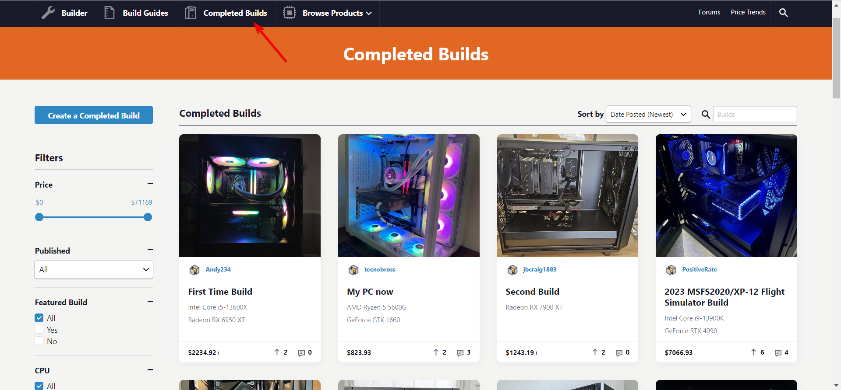The width and height of the screenshot is (841, 390).
Task: Comment icon on First Time Build
Action: (301, 353)
